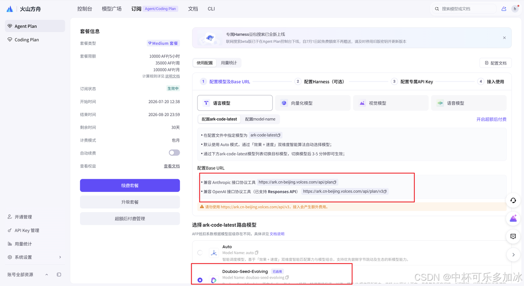Click the 开启超额后付费 link
The height and width of the screenshot is (286, 524).
[x=491, y=119]
